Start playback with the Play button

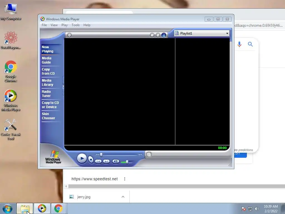pos(82,158)
